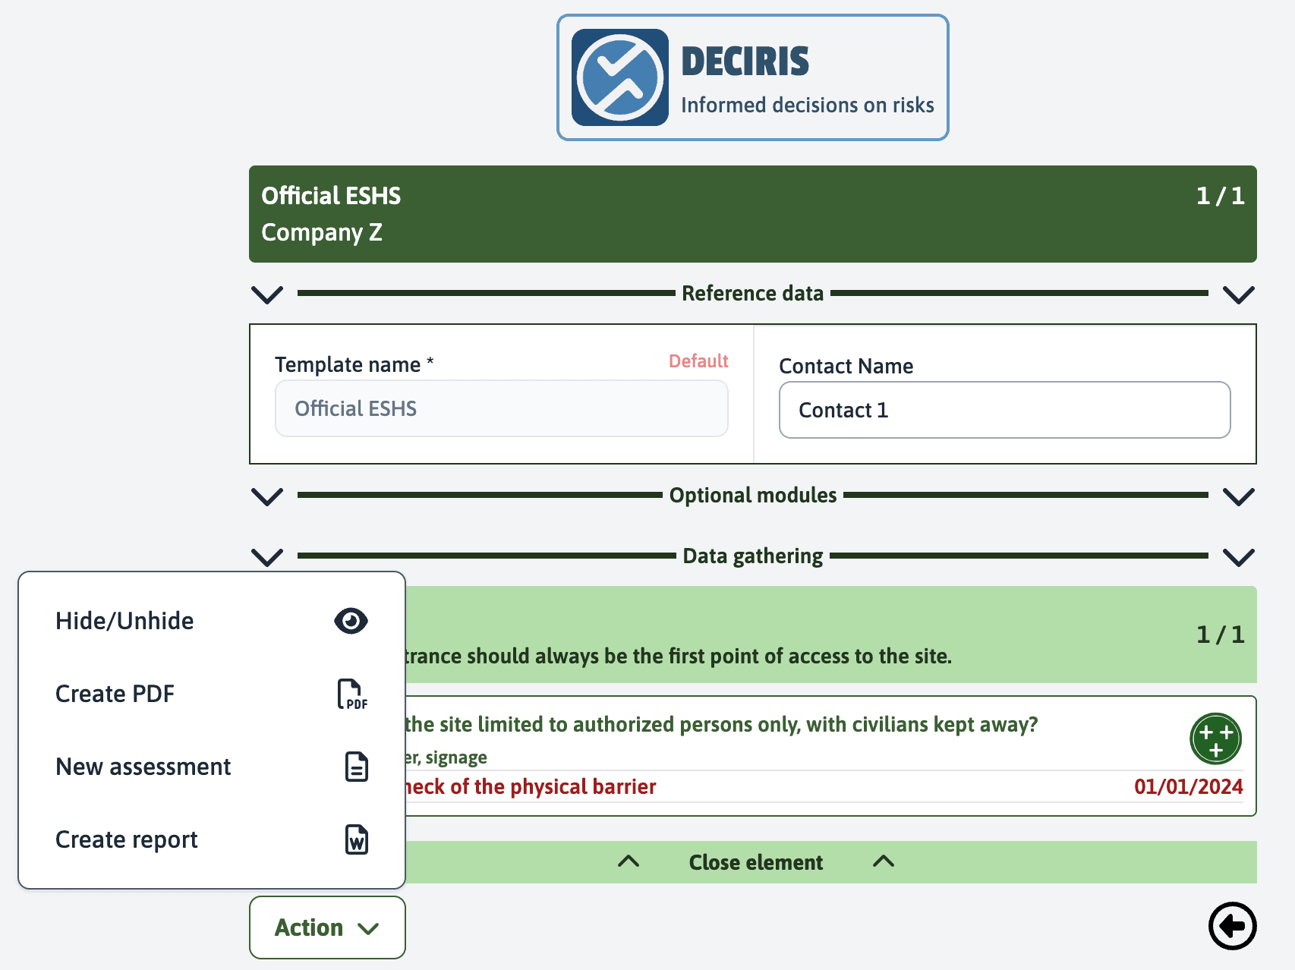Click the Template name field

[x=501, y=408]
